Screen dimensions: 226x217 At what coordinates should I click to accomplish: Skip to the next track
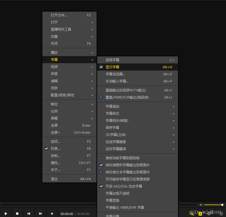[x=40, y=214]
